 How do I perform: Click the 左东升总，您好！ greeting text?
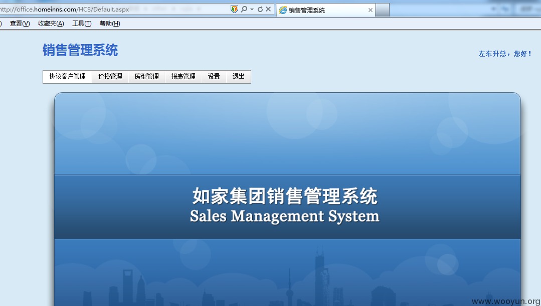point(505,54)
